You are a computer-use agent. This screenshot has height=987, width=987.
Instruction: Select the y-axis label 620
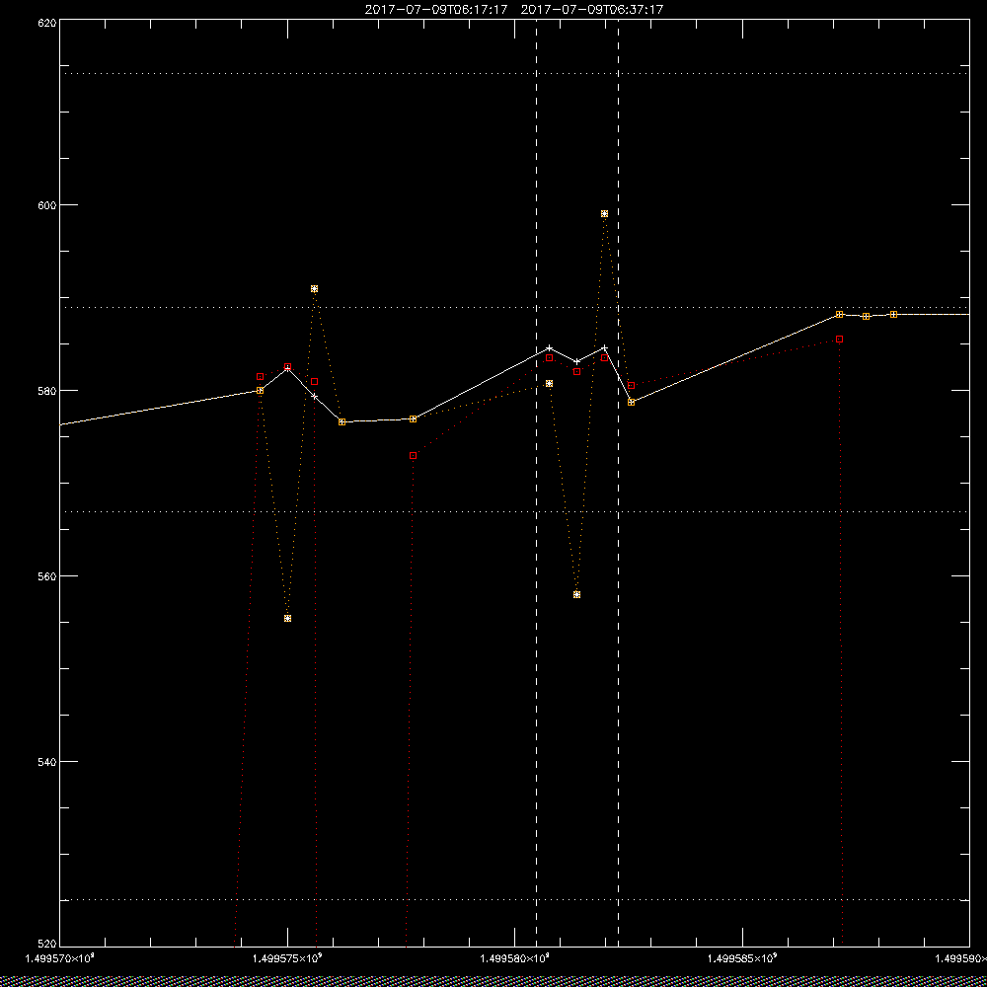[x=47, y=22]
